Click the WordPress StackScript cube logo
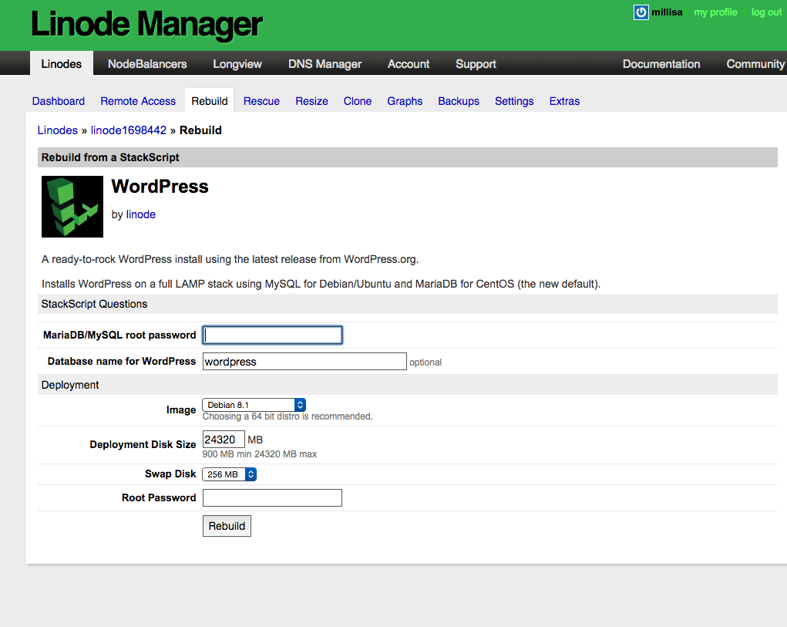Screen dimensions: 787x627 [x=72, y=207]
